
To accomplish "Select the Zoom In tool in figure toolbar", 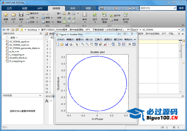I will (83, 45).
